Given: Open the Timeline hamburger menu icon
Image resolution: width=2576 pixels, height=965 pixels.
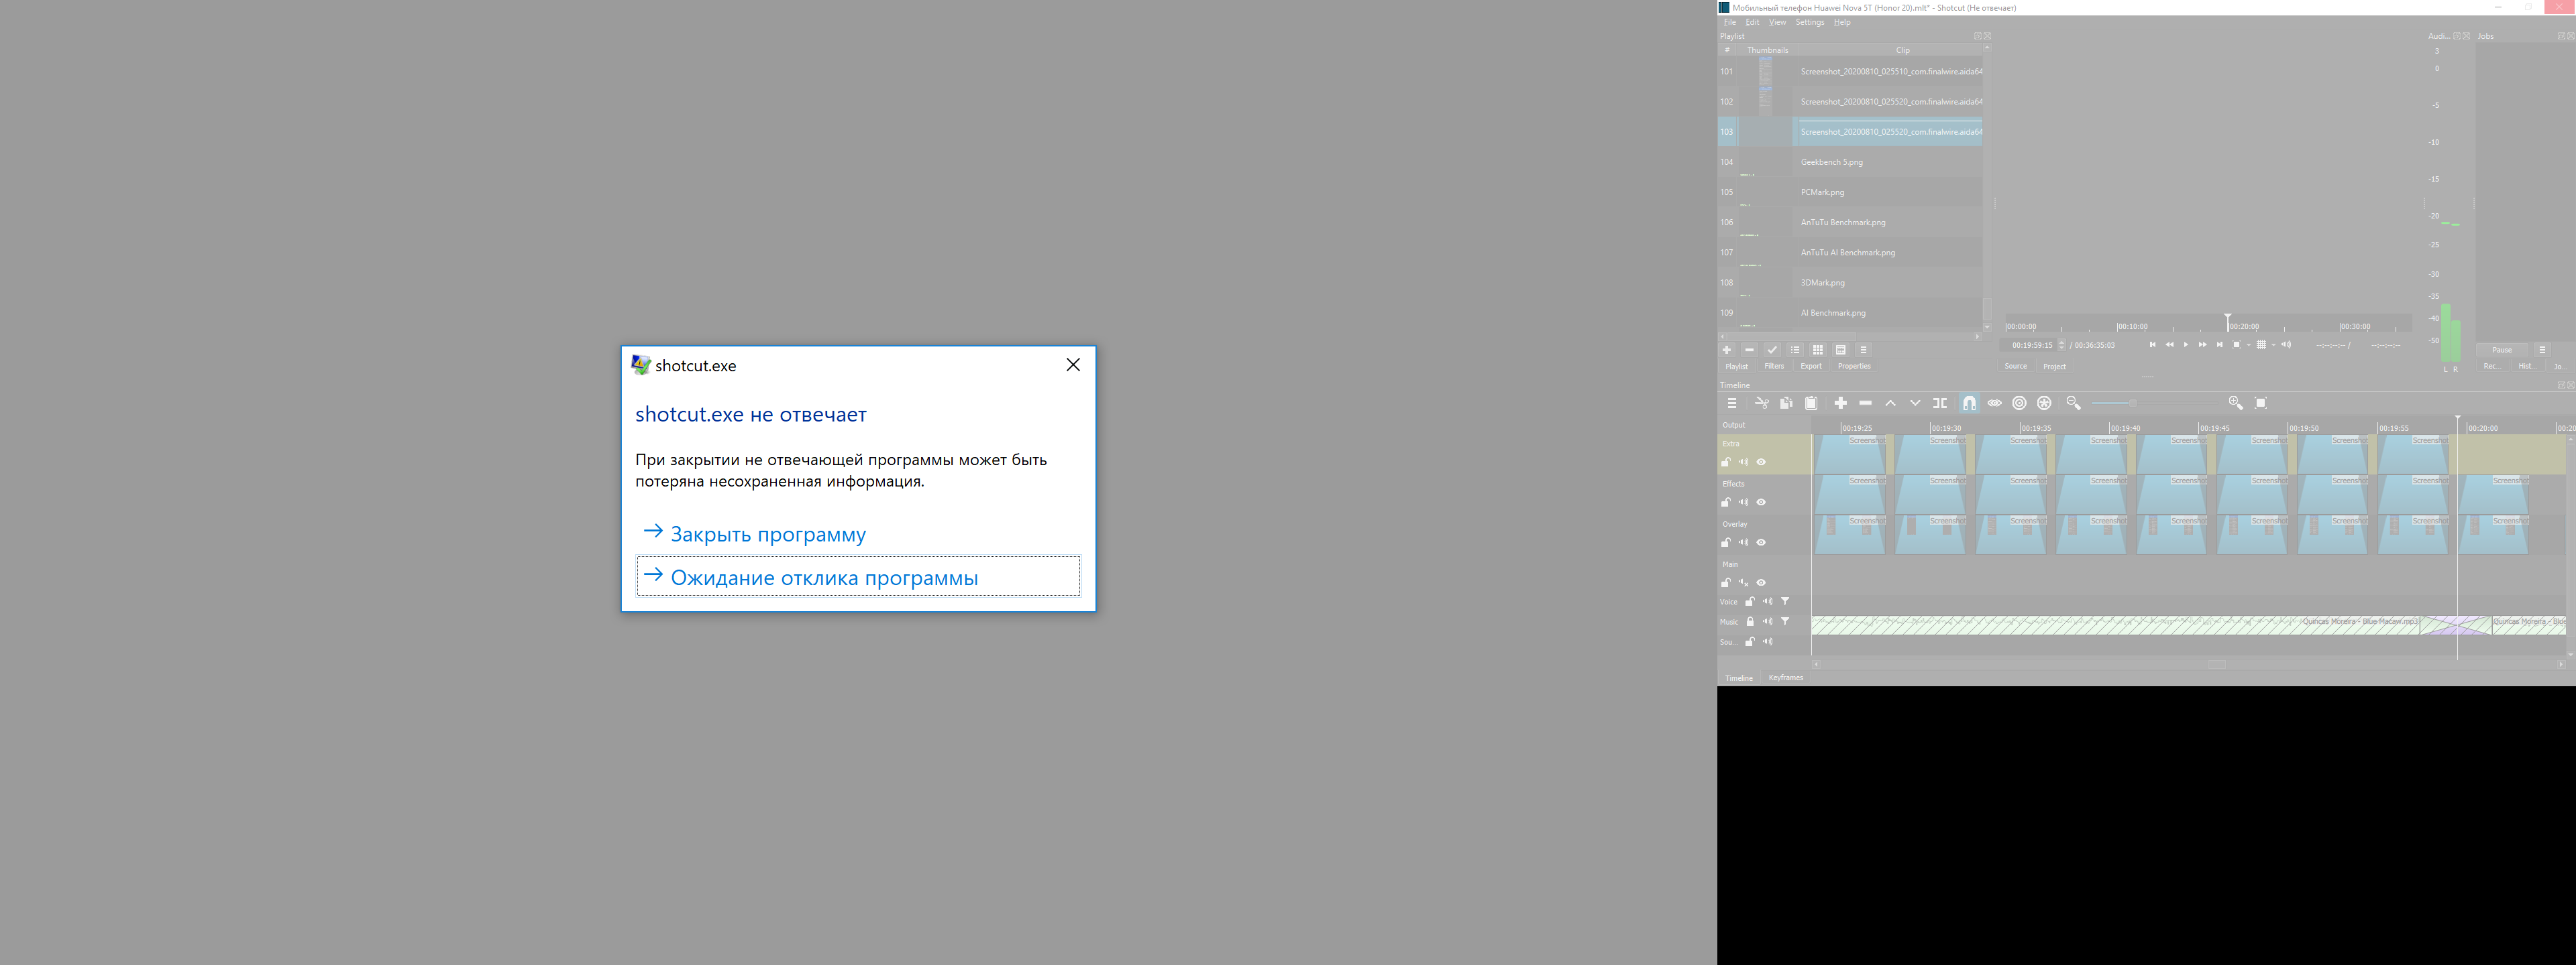Looking at the screenshot, I should pos(1732,403).
